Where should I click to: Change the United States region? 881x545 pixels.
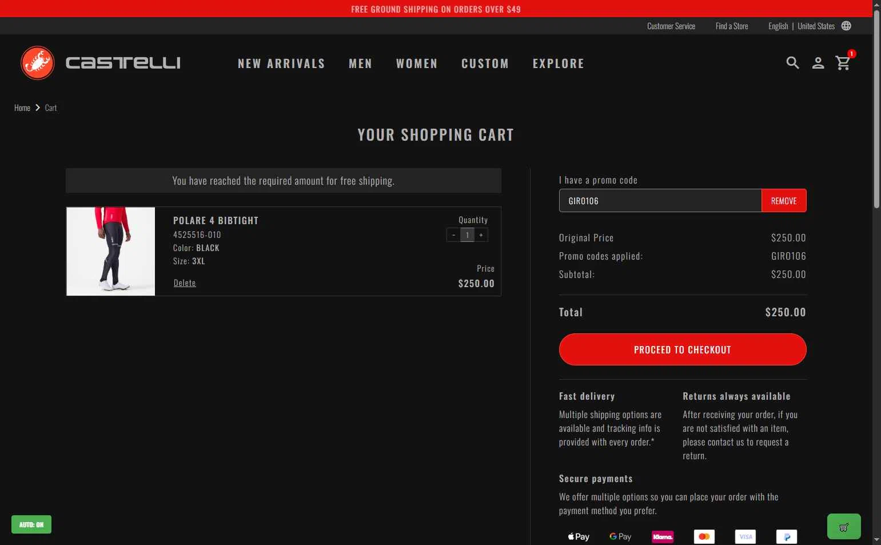click(816, 26)
